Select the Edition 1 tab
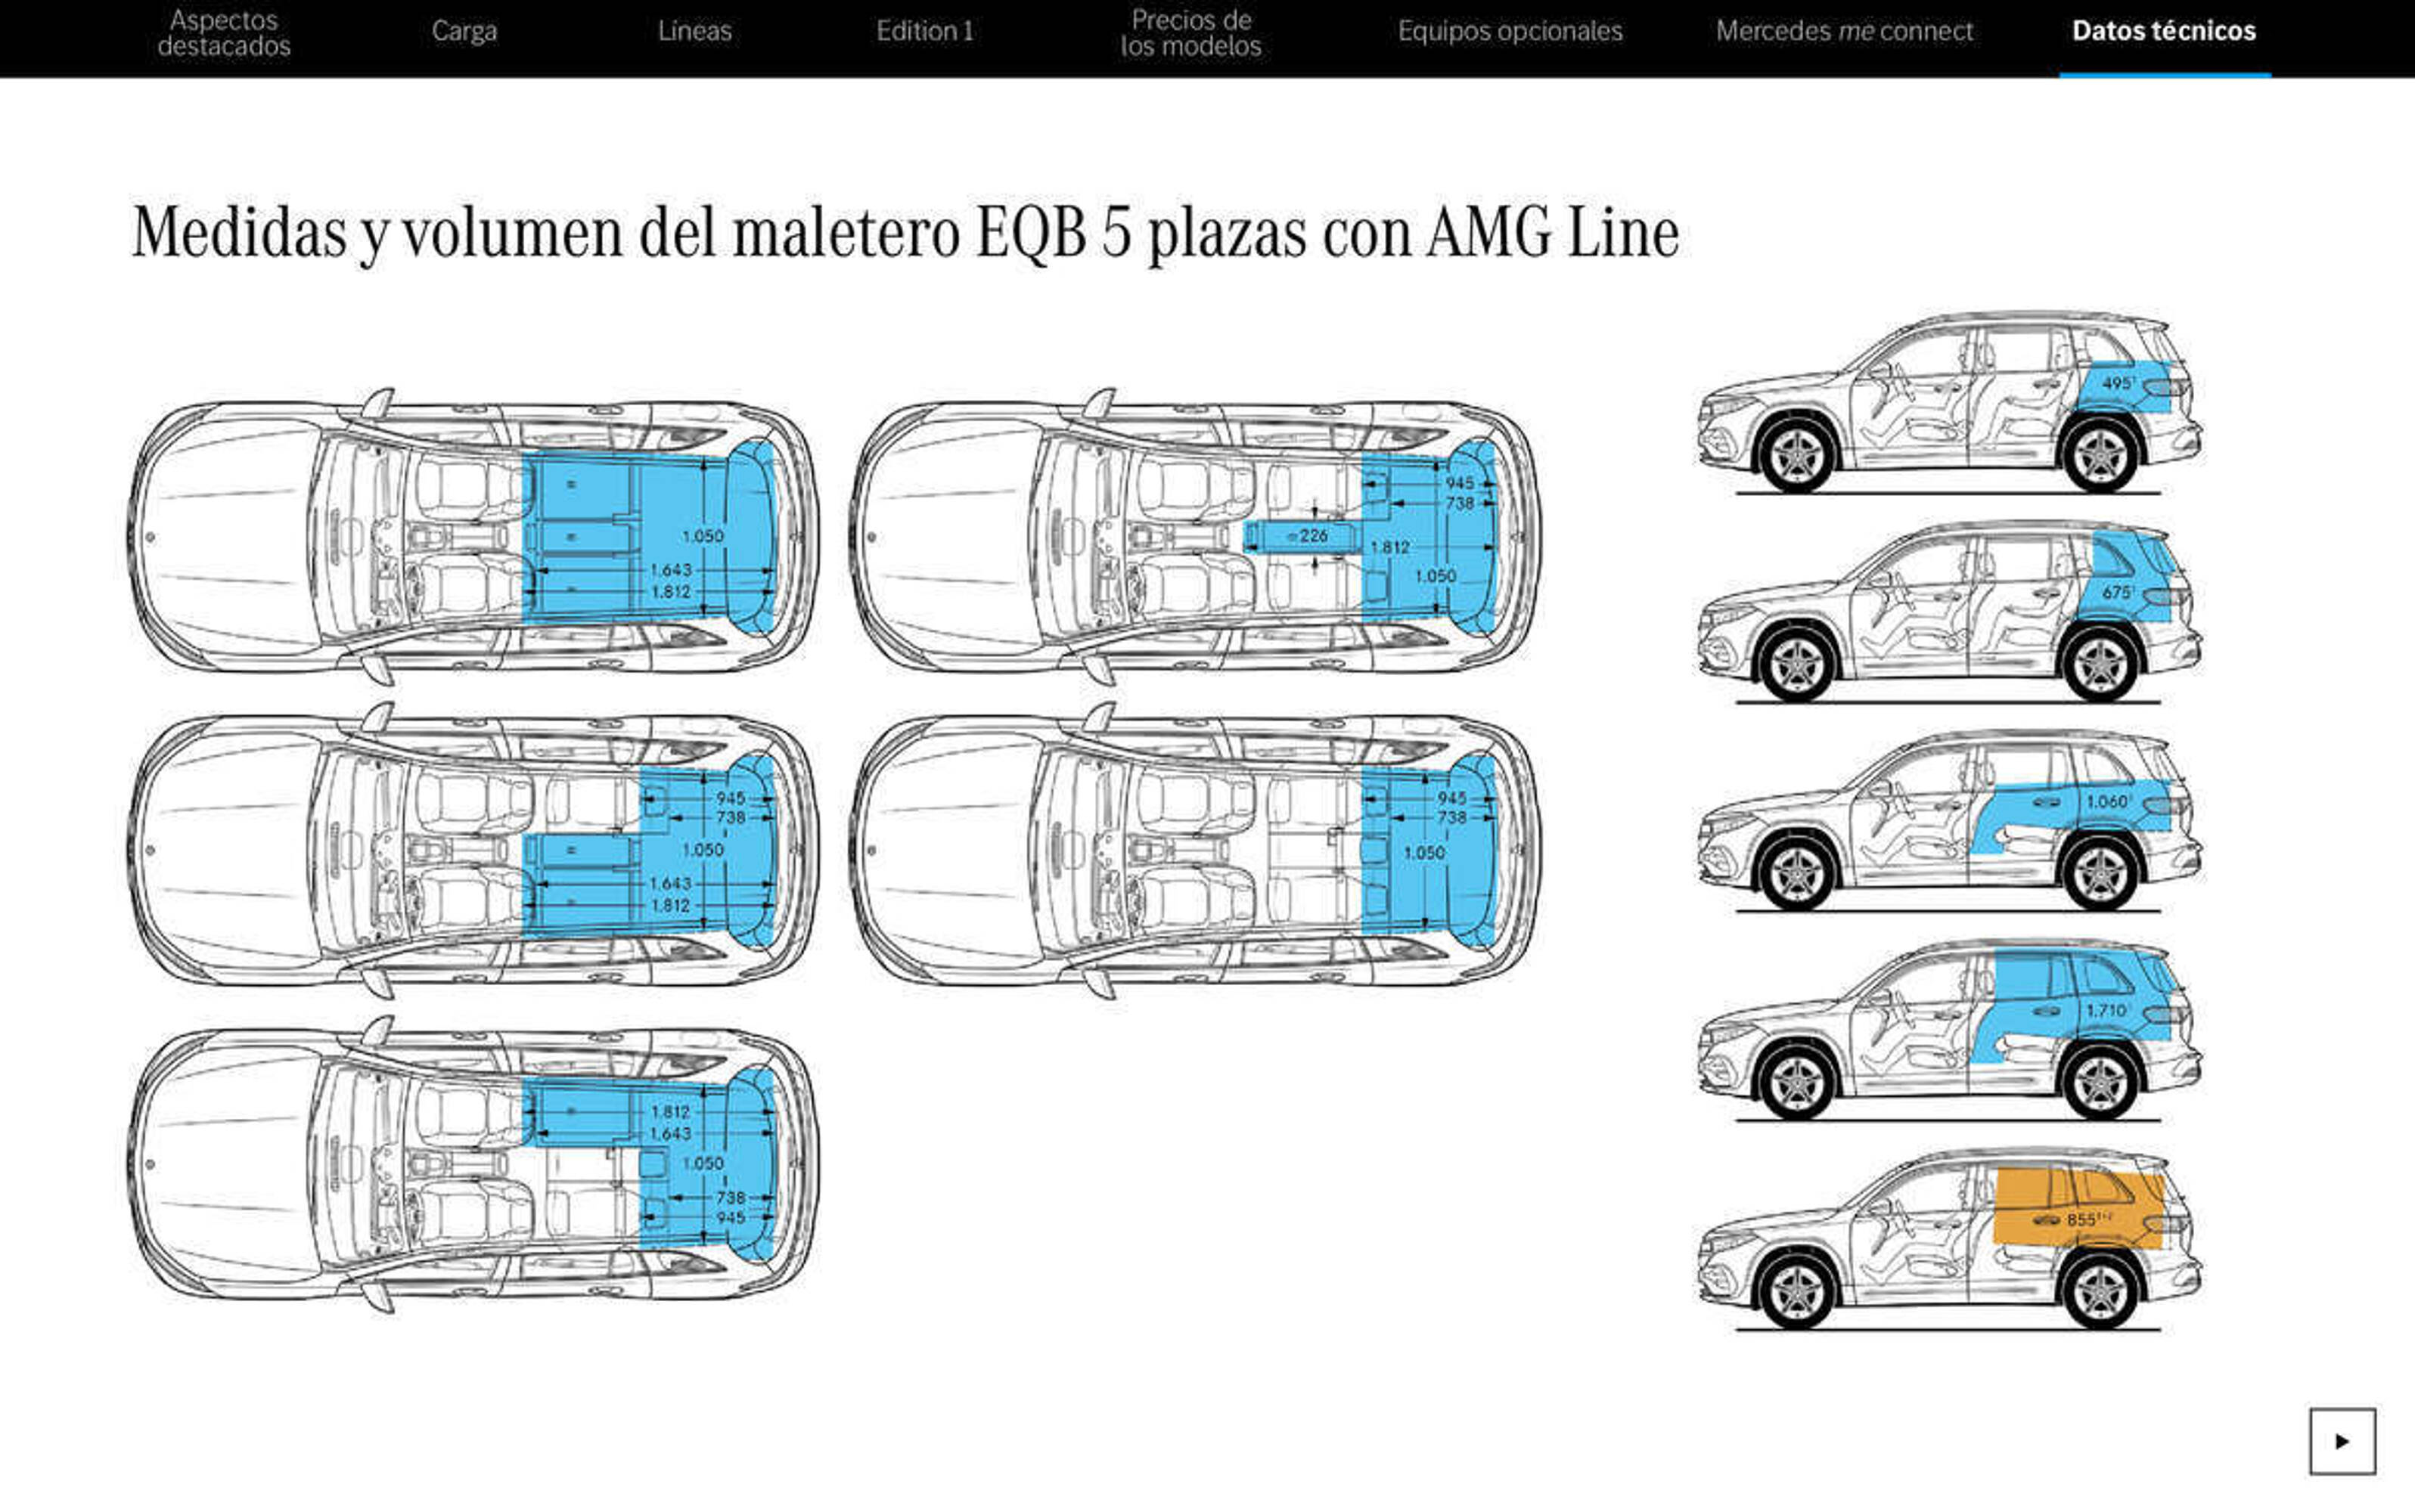Viewport: 2415px width, 1512px height. (924, 31)
